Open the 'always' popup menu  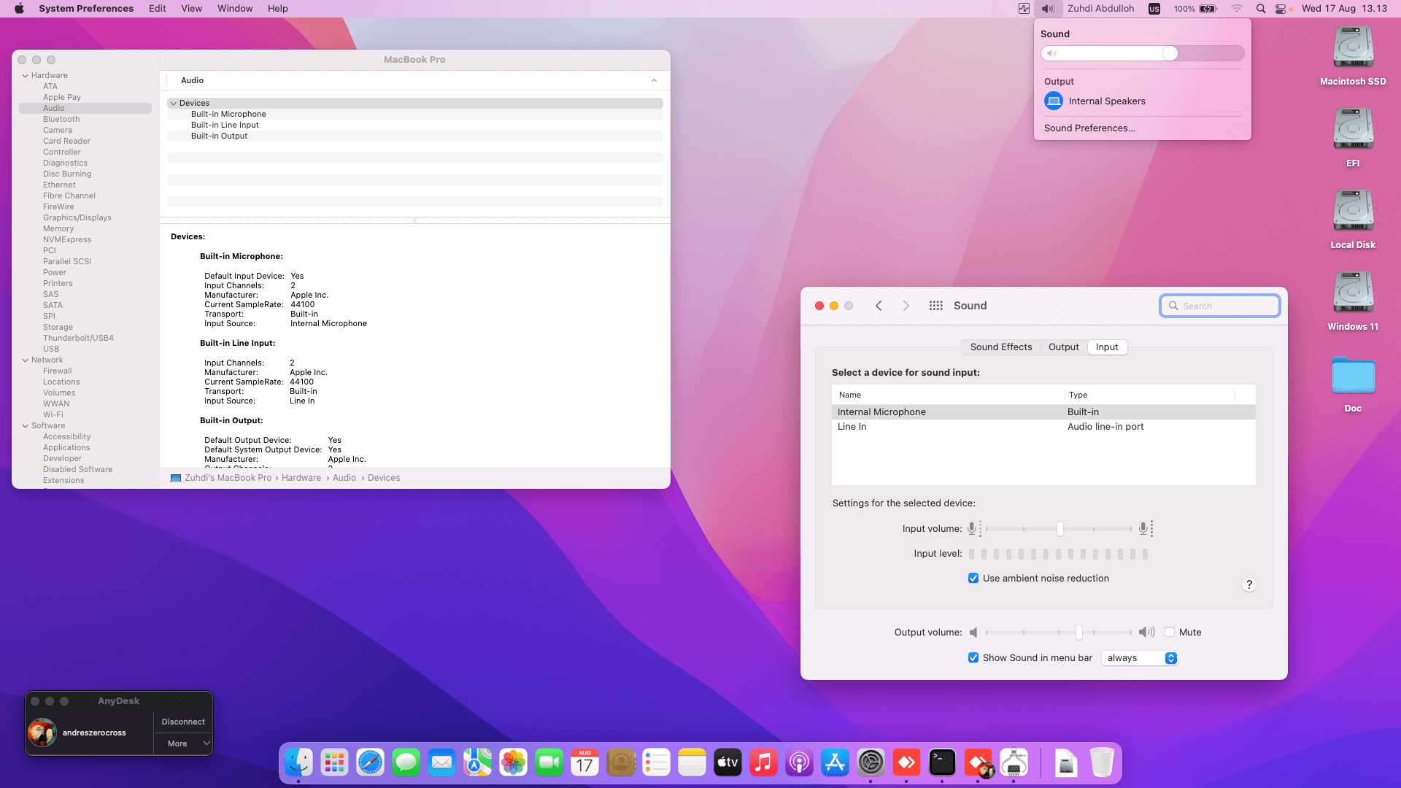click(x=1140, y=658)
